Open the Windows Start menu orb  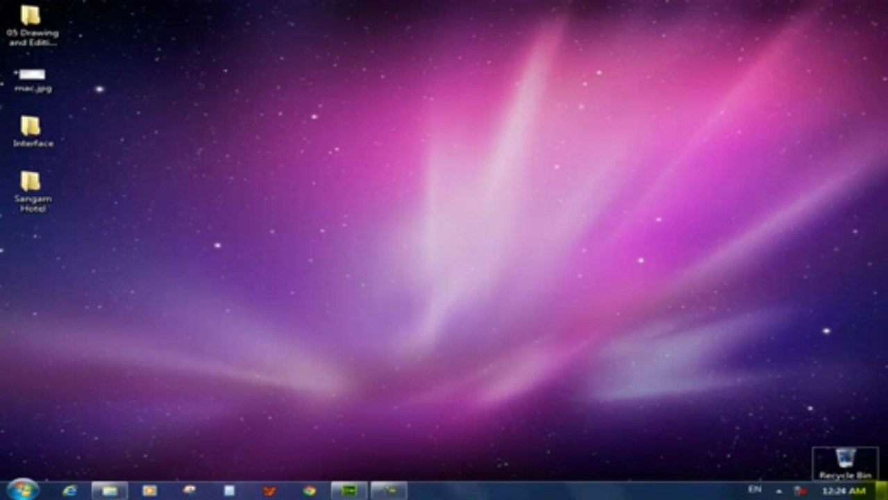pos(22,490)
